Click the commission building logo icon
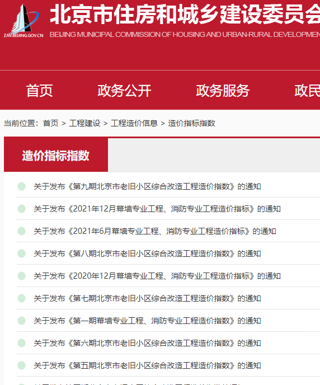This screenshot has height=385, width=320. 23,21
